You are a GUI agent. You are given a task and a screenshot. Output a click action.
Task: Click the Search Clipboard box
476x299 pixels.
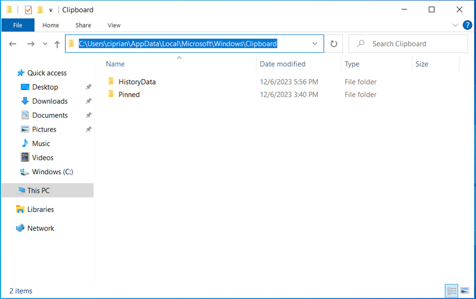[408, 44]
